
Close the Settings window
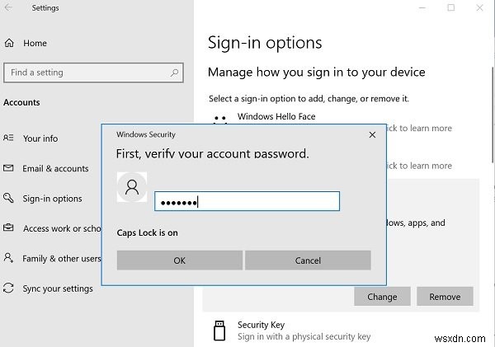coord(480,7)
